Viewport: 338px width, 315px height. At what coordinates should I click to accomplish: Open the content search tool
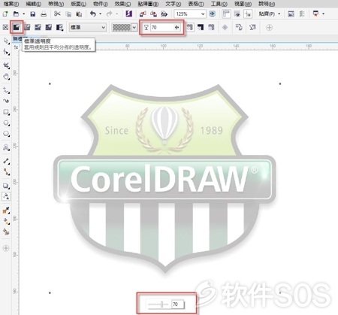[x=129, y=14]
